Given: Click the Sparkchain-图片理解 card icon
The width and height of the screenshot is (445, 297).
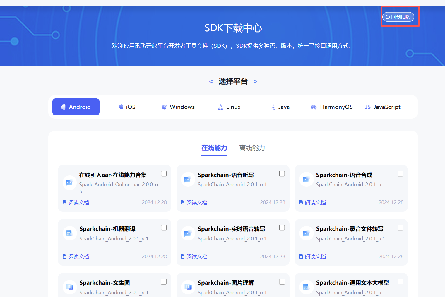Looking at the screenshot, I should pos(188,287).
